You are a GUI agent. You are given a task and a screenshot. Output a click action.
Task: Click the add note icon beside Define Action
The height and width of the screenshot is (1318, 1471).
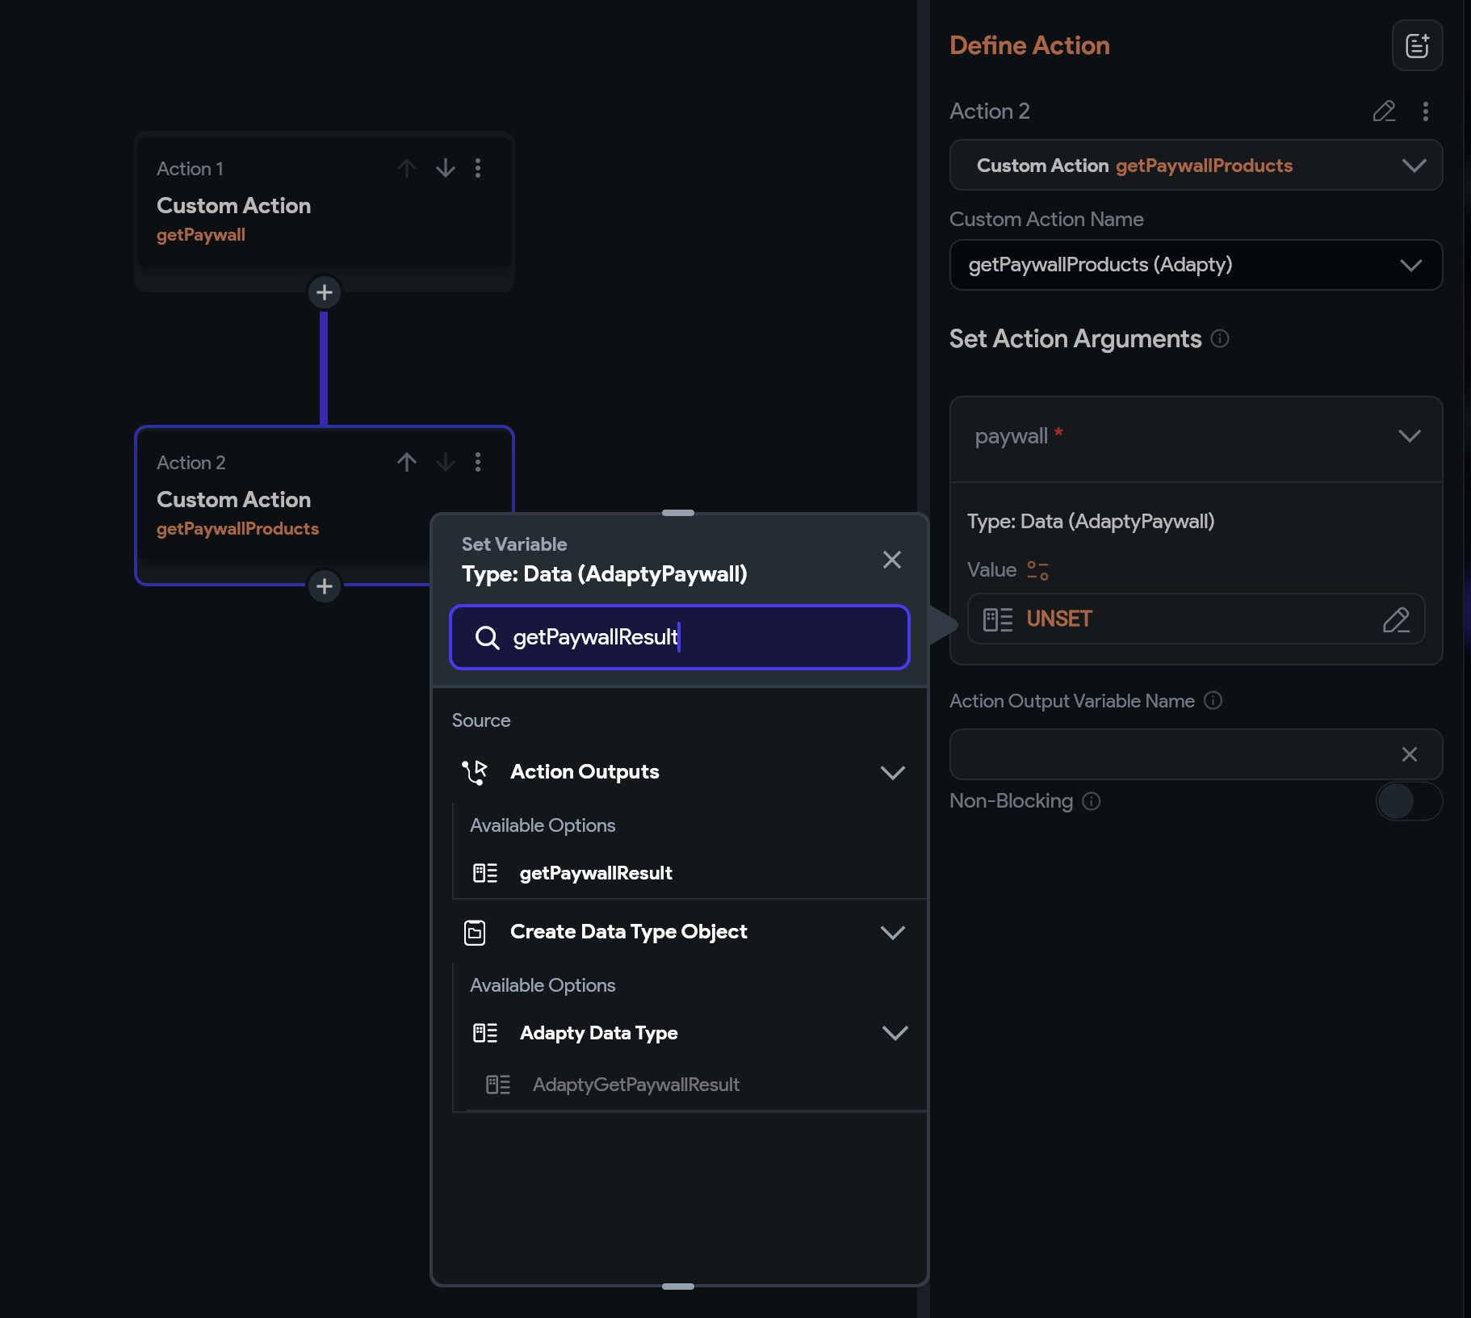(x=1417, y=46)
